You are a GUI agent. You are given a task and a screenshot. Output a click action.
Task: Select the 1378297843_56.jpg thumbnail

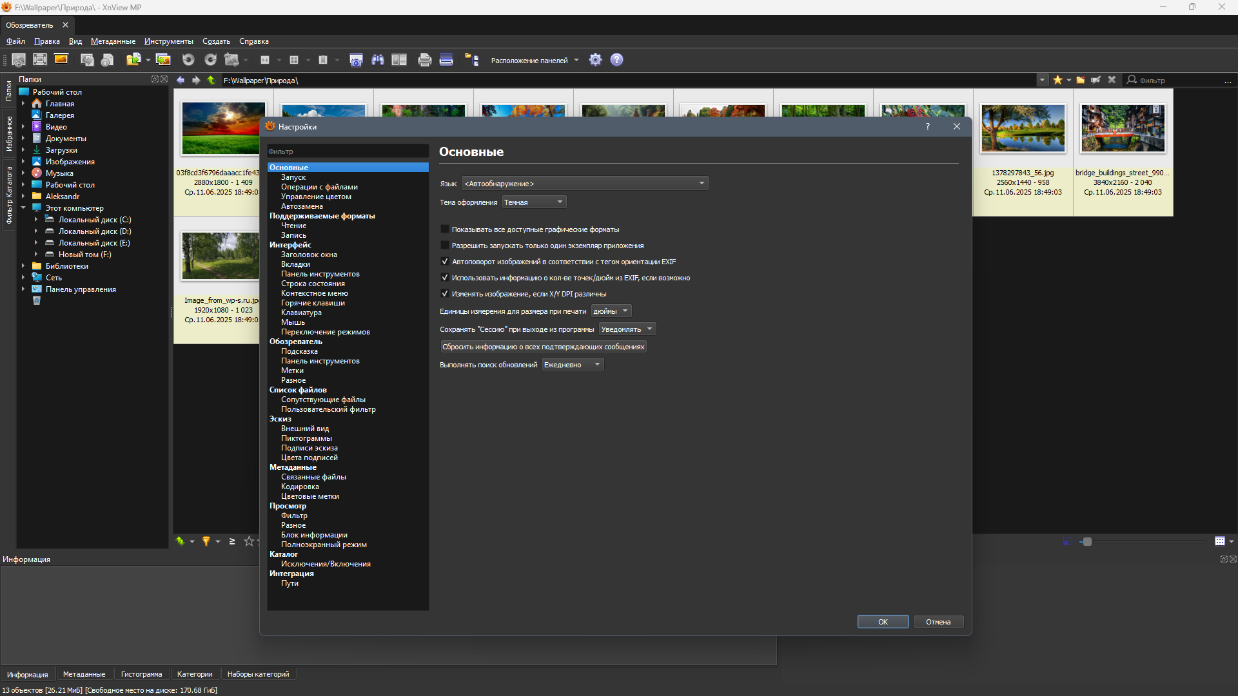coord(1023,128)
